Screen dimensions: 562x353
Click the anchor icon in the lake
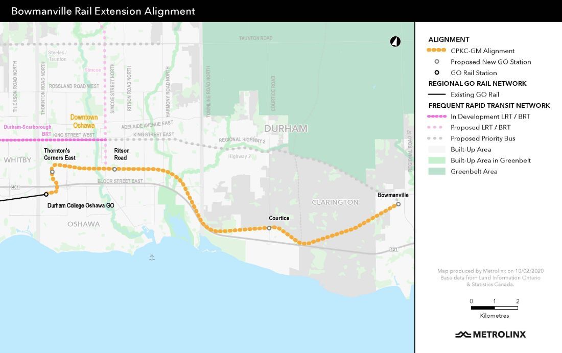(x=152, y=257)
